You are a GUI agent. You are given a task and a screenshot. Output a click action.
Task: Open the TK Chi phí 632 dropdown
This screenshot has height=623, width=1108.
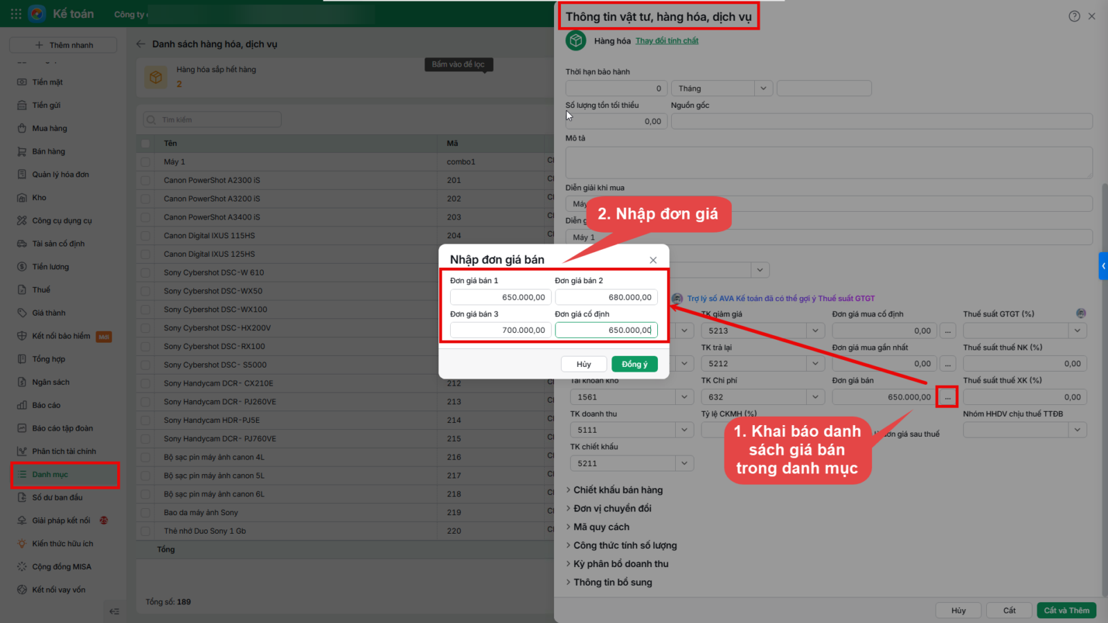pyautogui.click(x=816, y=397)
